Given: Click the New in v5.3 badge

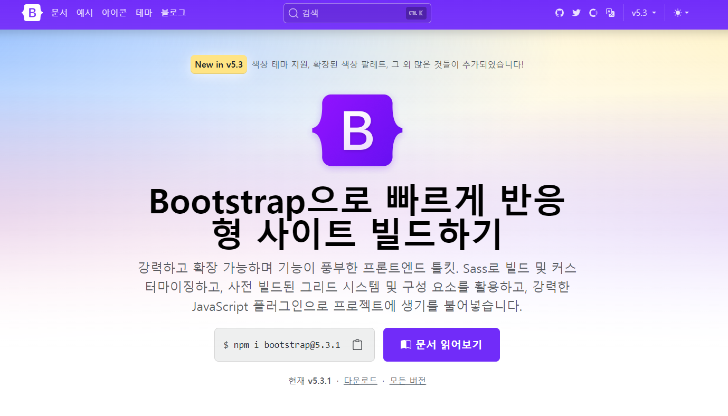Looking at the screenshot, I should click(219, 64).
